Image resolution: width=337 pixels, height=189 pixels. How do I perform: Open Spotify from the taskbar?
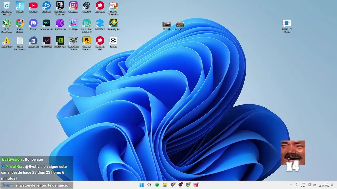(157, 185)
